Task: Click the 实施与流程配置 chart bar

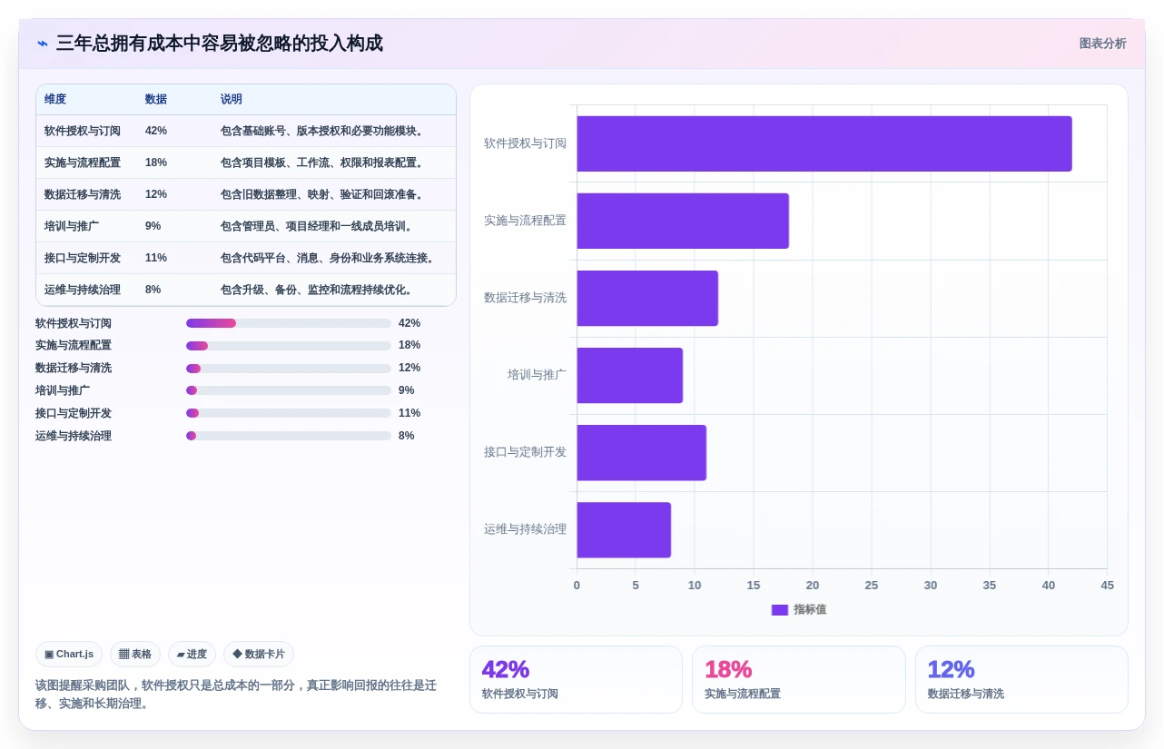Action: point(683,221)
